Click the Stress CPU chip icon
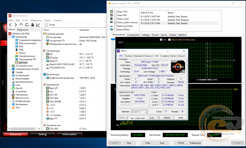The width and height of the screenshot is (246, 148). tap(111, 12)
